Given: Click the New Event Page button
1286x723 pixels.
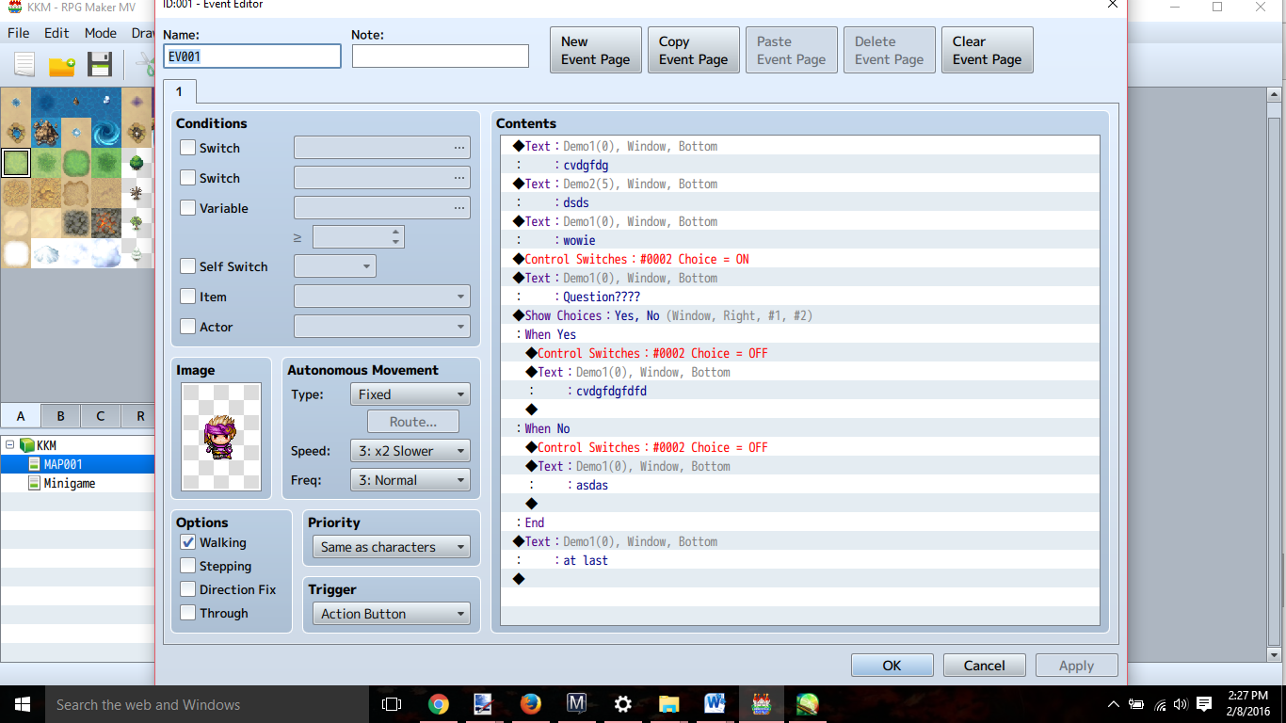Looking at the screenshot, I should (595, 50).
